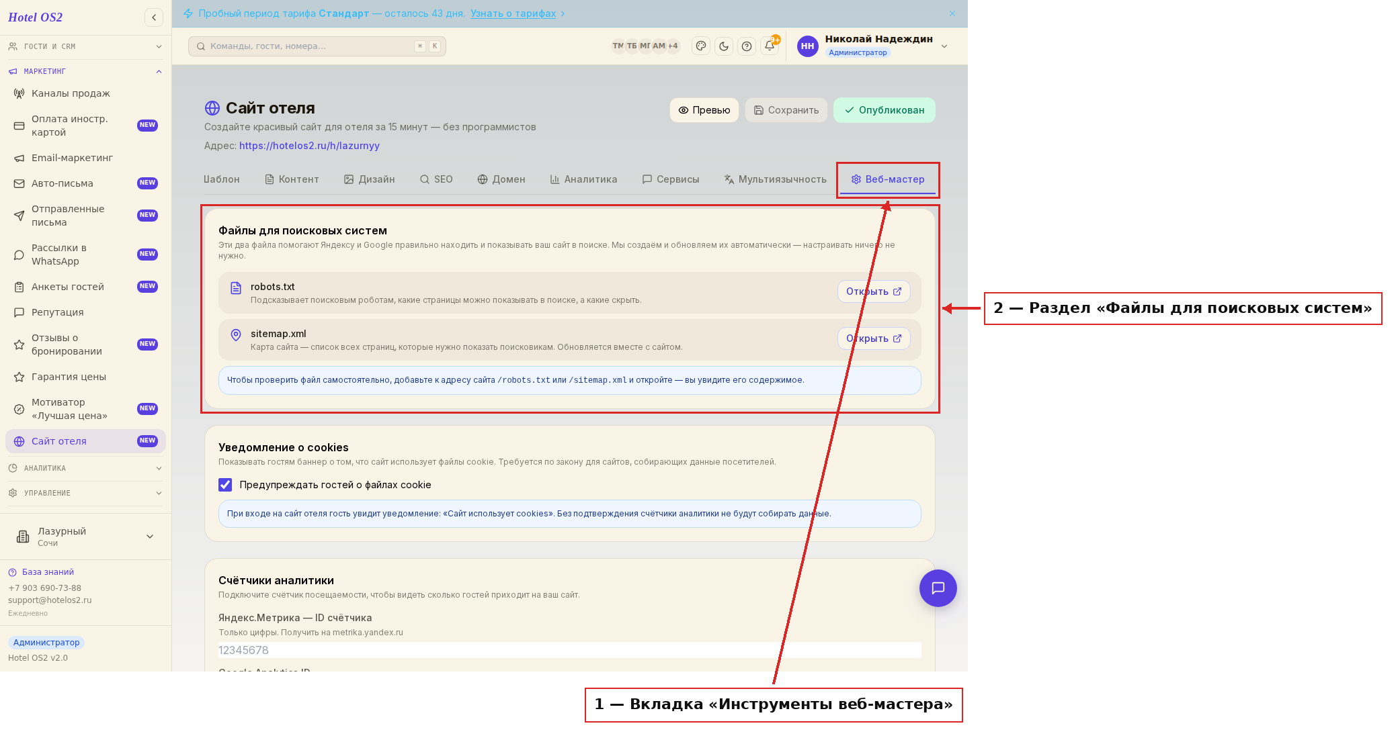
Task: Collapse the sidebar with the chevron button
Action: [x=154, y=17]
